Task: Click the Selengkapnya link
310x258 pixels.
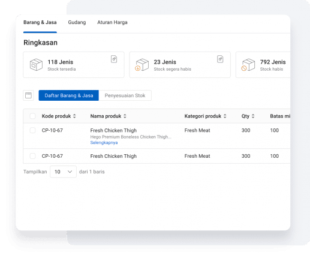Action: pyautogui.click(x=104, y=143)
